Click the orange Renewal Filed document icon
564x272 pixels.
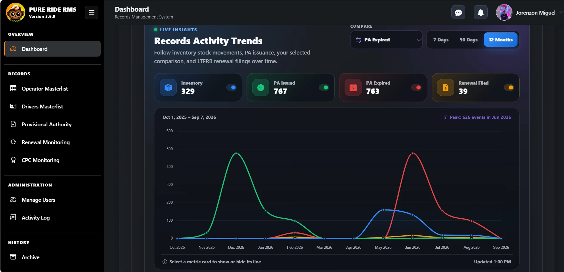click(445, 88)
